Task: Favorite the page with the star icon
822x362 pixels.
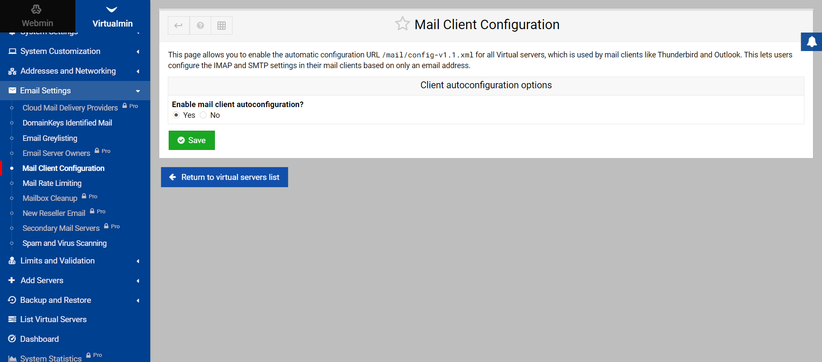Action: point(402,24)
